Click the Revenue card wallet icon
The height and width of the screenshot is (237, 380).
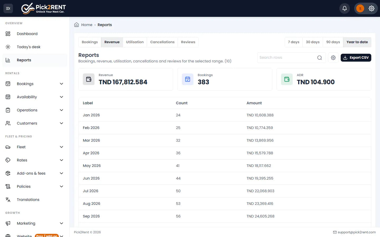pyautogui.click(x=89, y=79)
